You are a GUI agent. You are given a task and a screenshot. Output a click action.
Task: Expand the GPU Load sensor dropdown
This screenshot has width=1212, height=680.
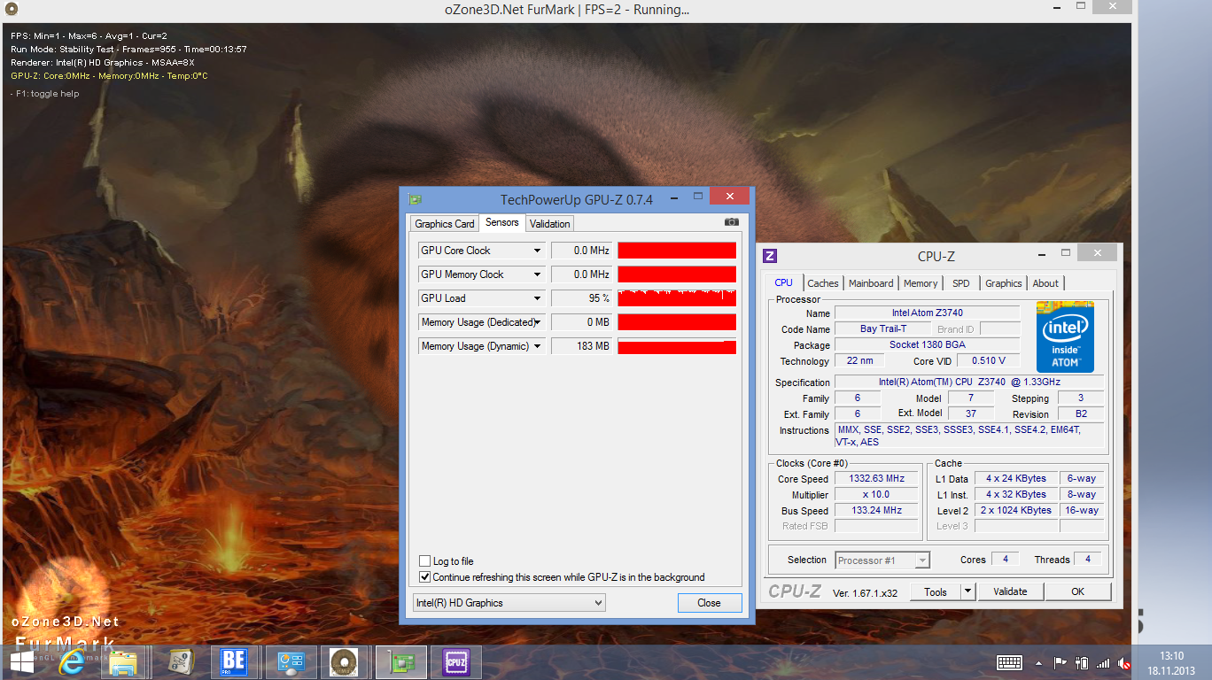(x=537, y=298)
